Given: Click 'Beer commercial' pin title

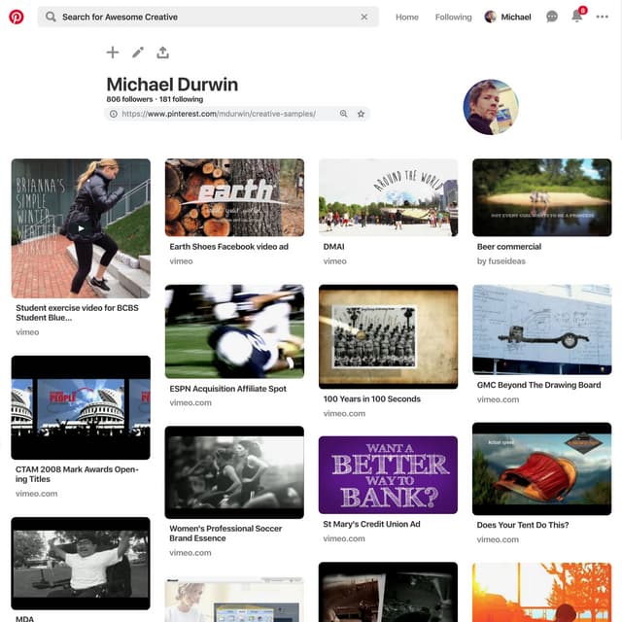Looking at the screenshot, I should coord(509,247).
